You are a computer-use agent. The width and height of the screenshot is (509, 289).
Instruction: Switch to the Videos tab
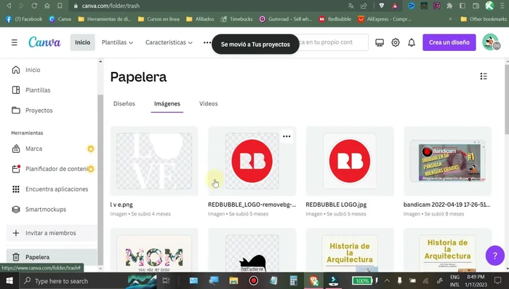[x=209, y=103]
